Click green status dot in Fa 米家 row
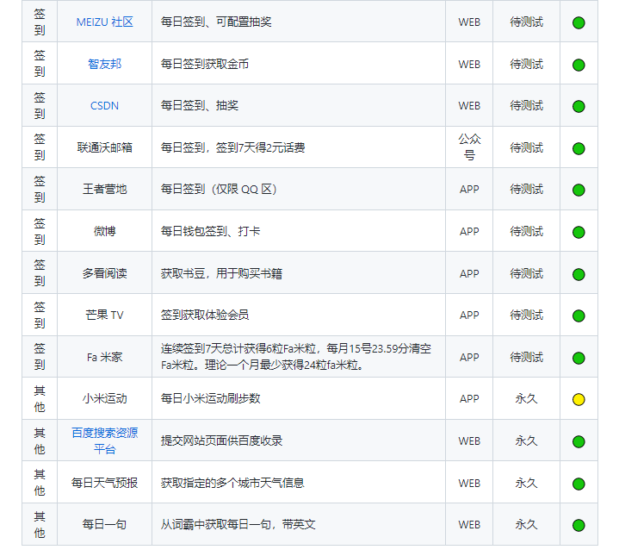 579,358
